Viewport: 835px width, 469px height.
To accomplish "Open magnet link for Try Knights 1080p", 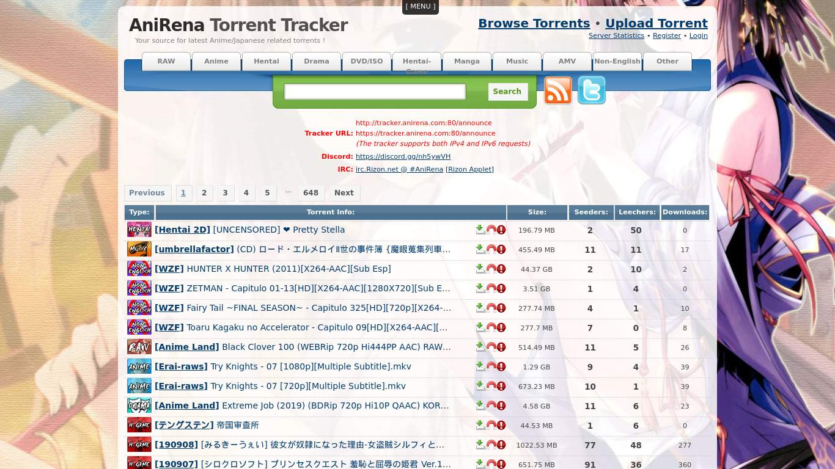I will click(x=491, y=366).
